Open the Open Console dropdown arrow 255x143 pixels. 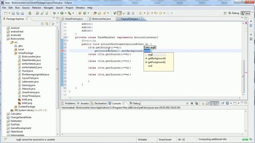[239, 103]
